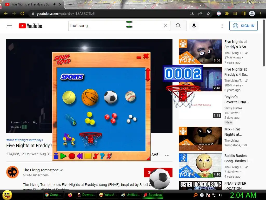Click the #fivenightsatfreddys hashtag link
The image size is (266, 200).
click(x=29, y=140)
